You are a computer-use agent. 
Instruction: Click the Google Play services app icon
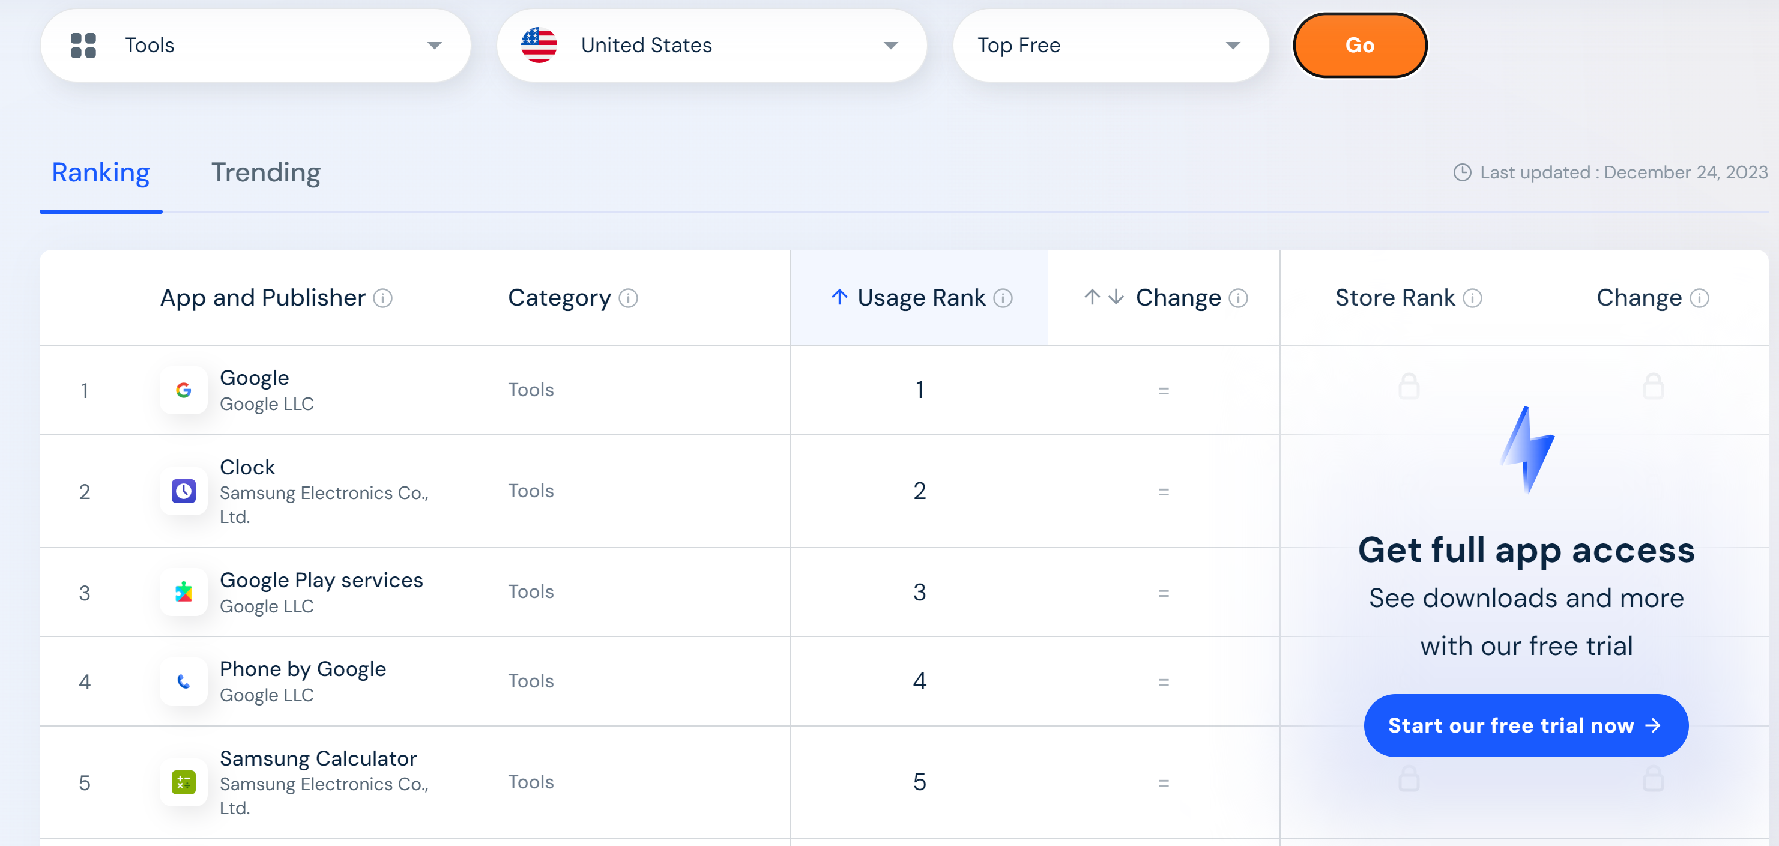(184, 592)
